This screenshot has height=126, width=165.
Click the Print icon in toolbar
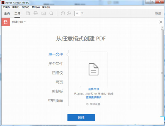coord(35,13)
